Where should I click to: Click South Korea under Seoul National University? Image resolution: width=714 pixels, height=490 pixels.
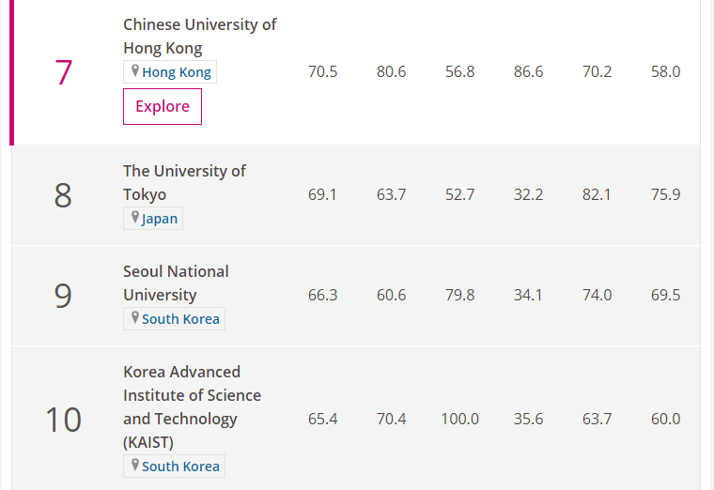[180, 319]
